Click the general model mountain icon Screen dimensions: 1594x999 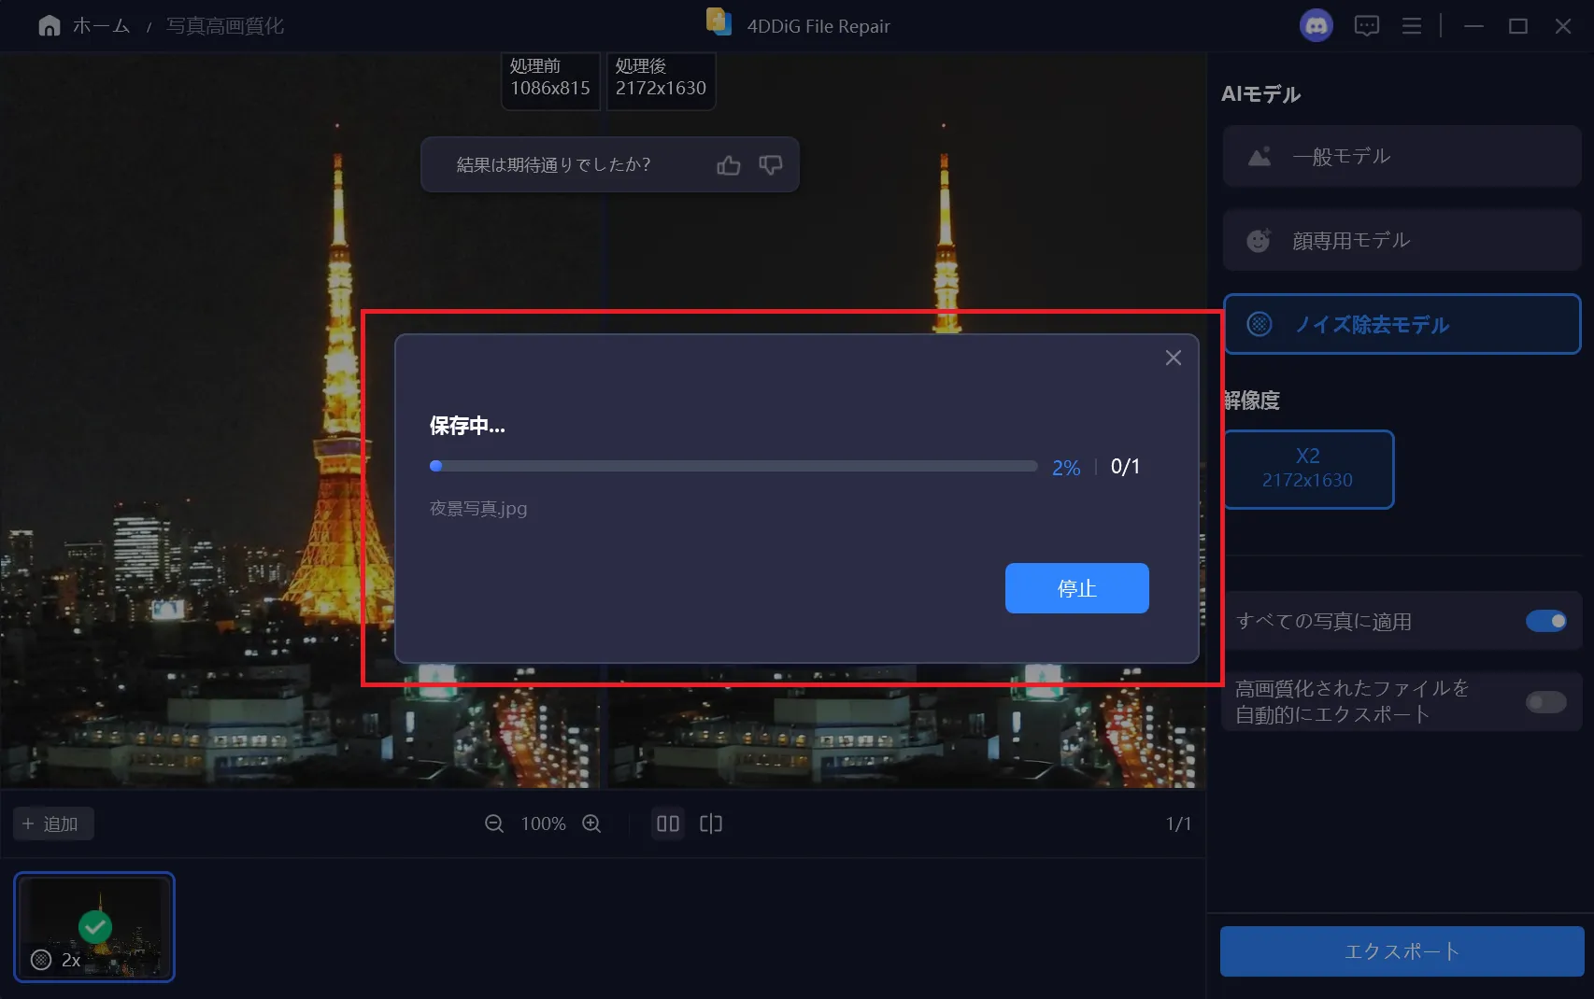click(1260, 157)
